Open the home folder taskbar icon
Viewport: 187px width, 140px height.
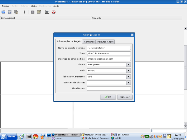[x=36, y=137]
